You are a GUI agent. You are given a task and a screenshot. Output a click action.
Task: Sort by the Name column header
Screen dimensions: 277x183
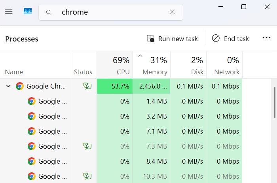click(x=35, y=65)
